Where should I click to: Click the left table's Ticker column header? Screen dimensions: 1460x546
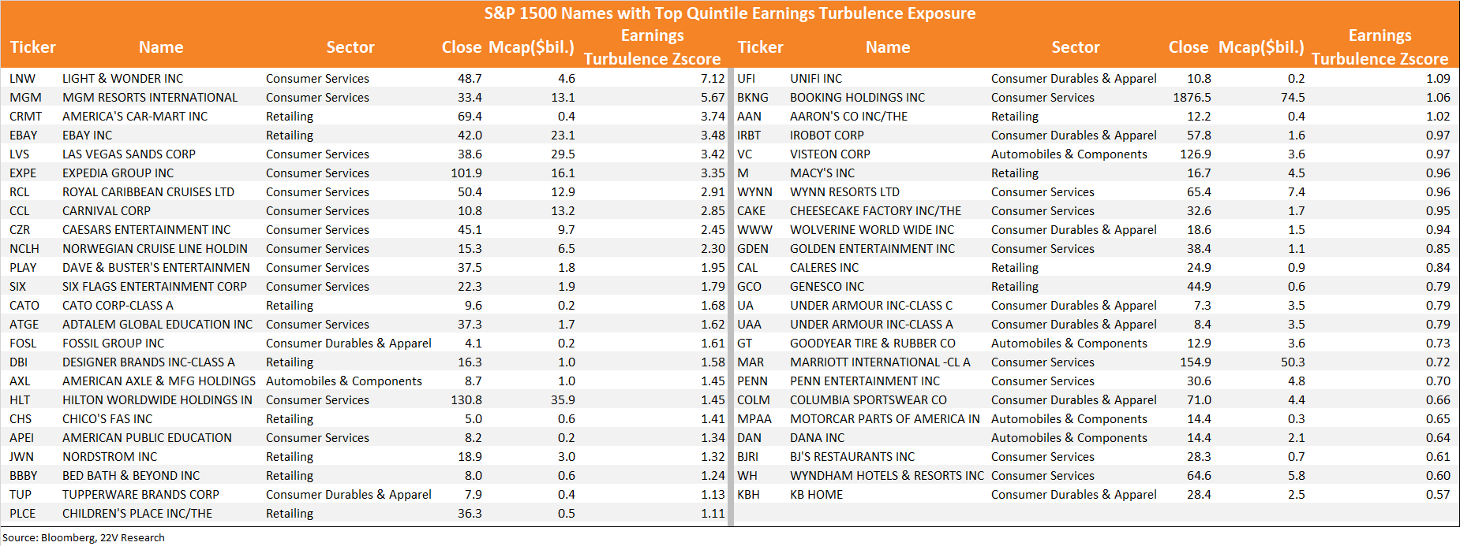32,47
